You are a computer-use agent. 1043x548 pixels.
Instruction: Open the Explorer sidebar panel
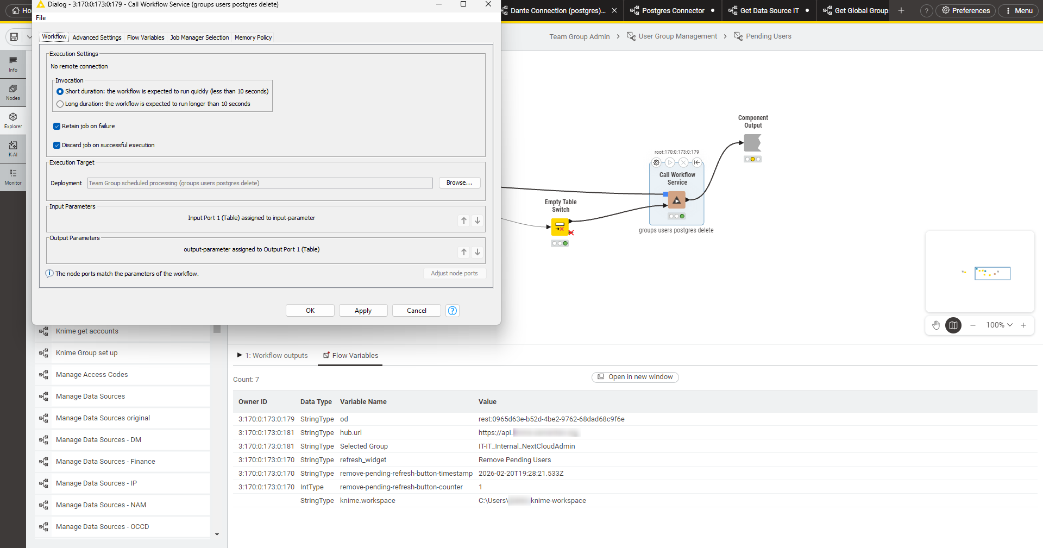coord(13,120)
